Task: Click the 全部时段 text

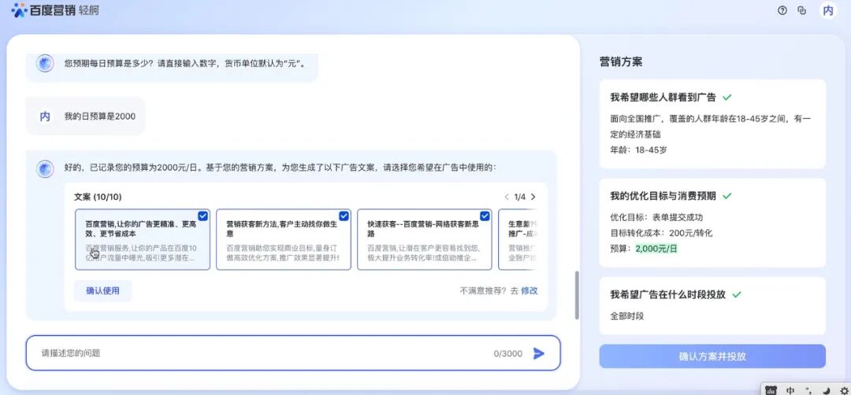Action: point(627,316)
